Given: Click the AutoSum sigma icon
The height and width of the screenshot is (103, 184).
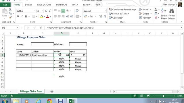Looking at the screenshot, I should (156, 9).
